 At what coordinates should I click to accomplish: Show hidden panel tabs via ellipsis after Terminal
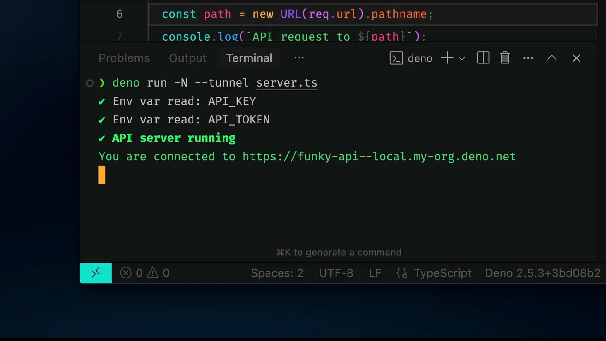299,58
